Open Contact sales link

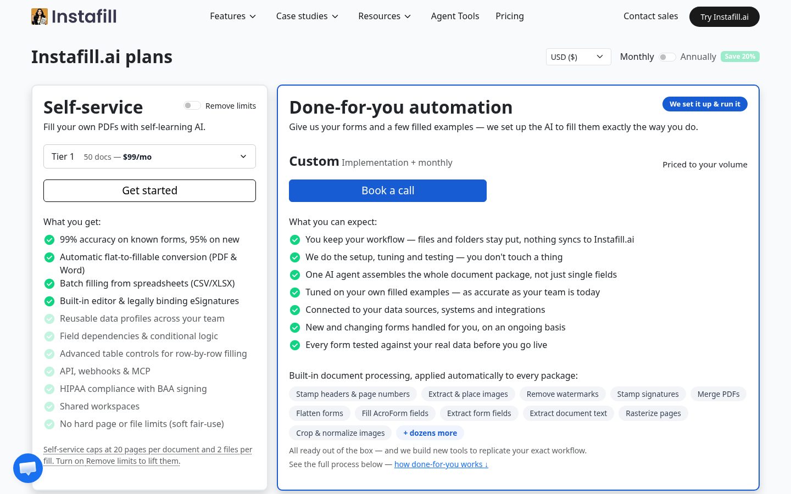[x=650, y=16]
